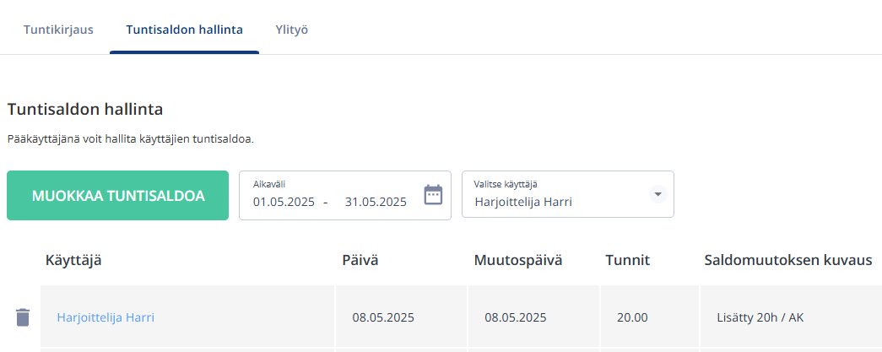Go to the Ylityö tab
This screenshot has height=352, width=882.
click(x=291, y=30)
